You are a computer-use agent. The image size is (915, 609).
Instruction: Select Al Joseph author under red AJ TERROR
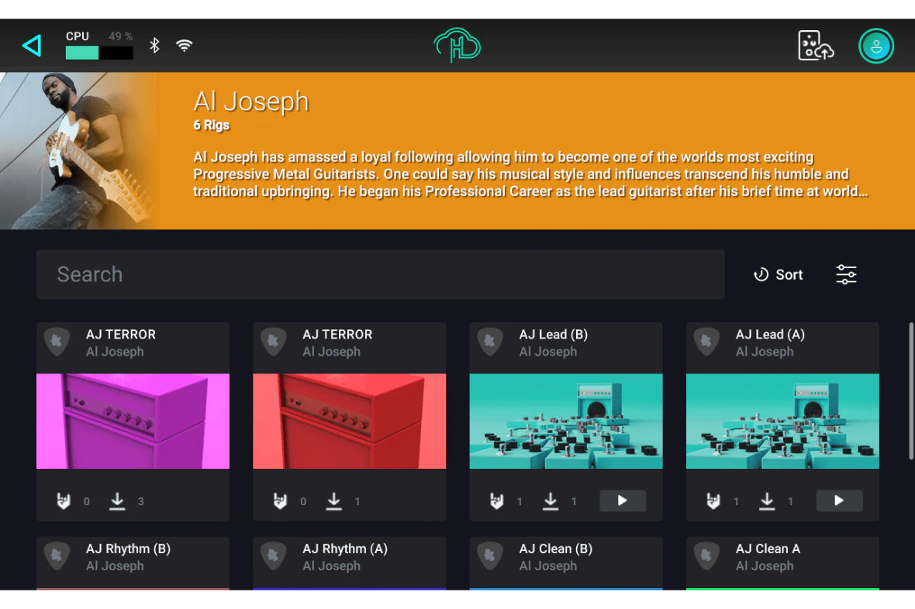[331, 352]
